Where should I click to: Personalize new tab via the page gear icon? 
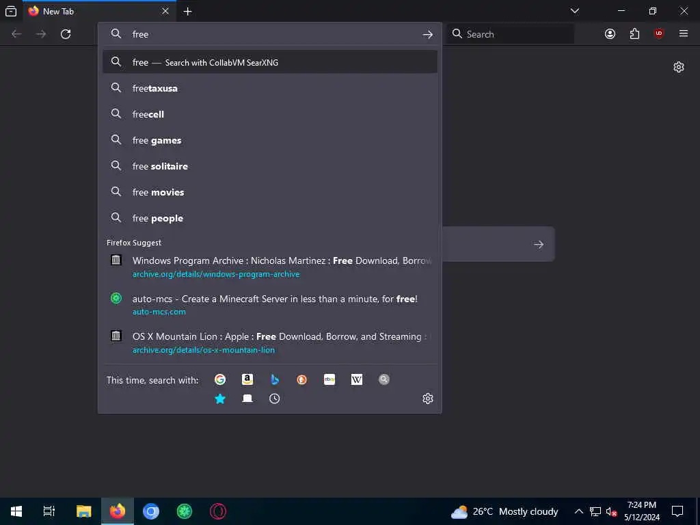(x=679, y=67)
